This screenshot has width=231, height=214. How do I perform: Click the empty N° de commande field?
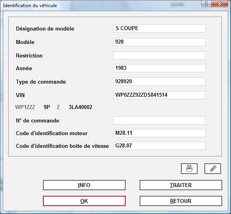(x=159, y=120)
